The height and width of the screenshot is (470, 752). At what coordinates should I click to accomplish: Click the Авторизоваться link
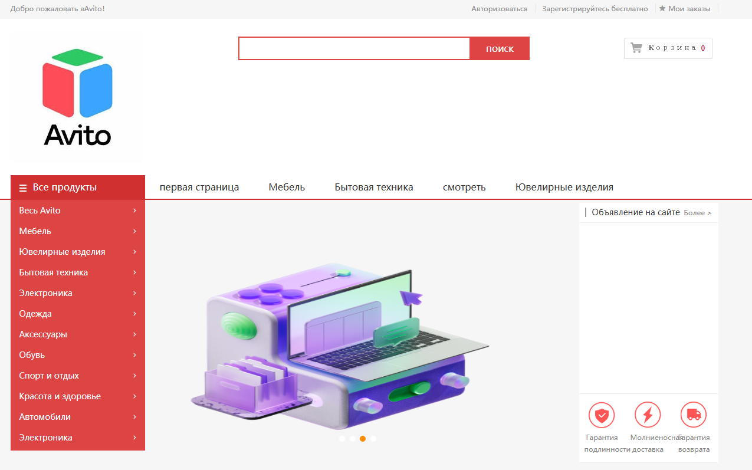pos(500,8)
